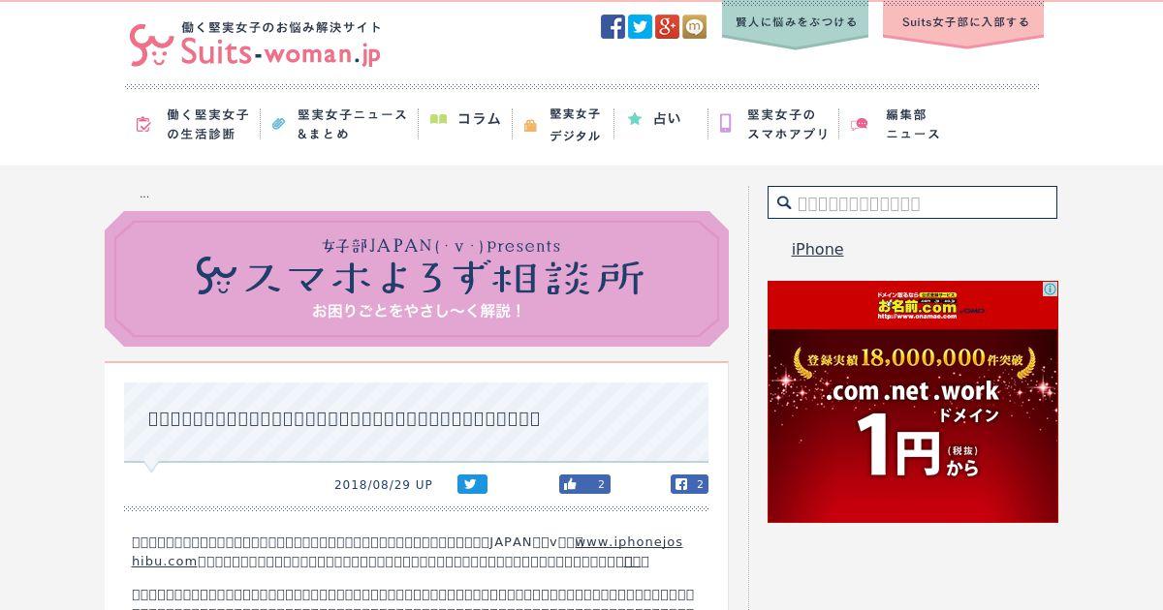
Task: Open the 堅実女子ニュース＆まとめ menu
Action: [x=353, y=124]
